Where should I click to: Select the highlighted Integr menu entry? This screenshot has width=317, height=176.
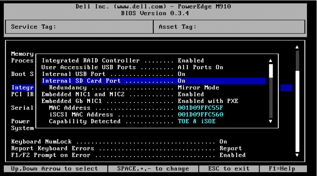[x=23, y=88]
